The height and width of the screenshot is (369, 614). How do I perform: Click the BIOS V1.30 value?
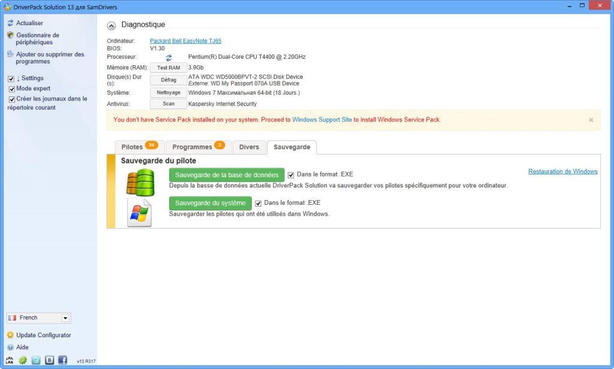(158, 48)
